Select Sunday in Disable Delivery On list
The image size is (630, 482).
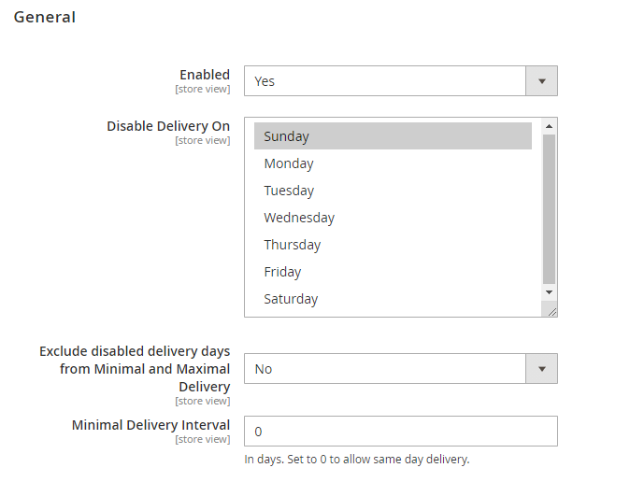point(286,136)
